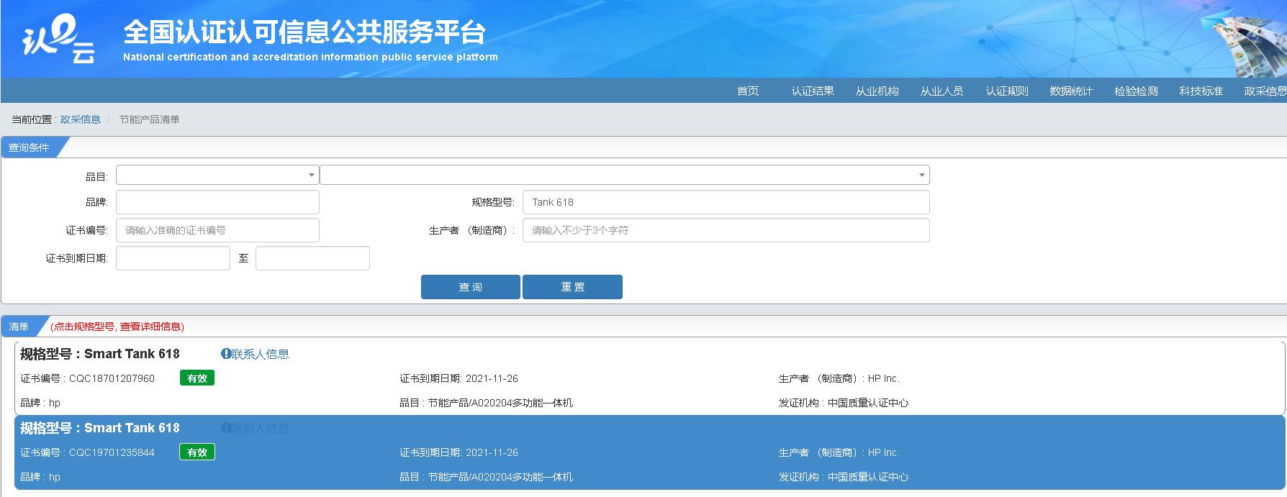The height and width of the screenshot is (497, 1287).
Task: Open the 认证结果 menu item
Action: (813, 91)
